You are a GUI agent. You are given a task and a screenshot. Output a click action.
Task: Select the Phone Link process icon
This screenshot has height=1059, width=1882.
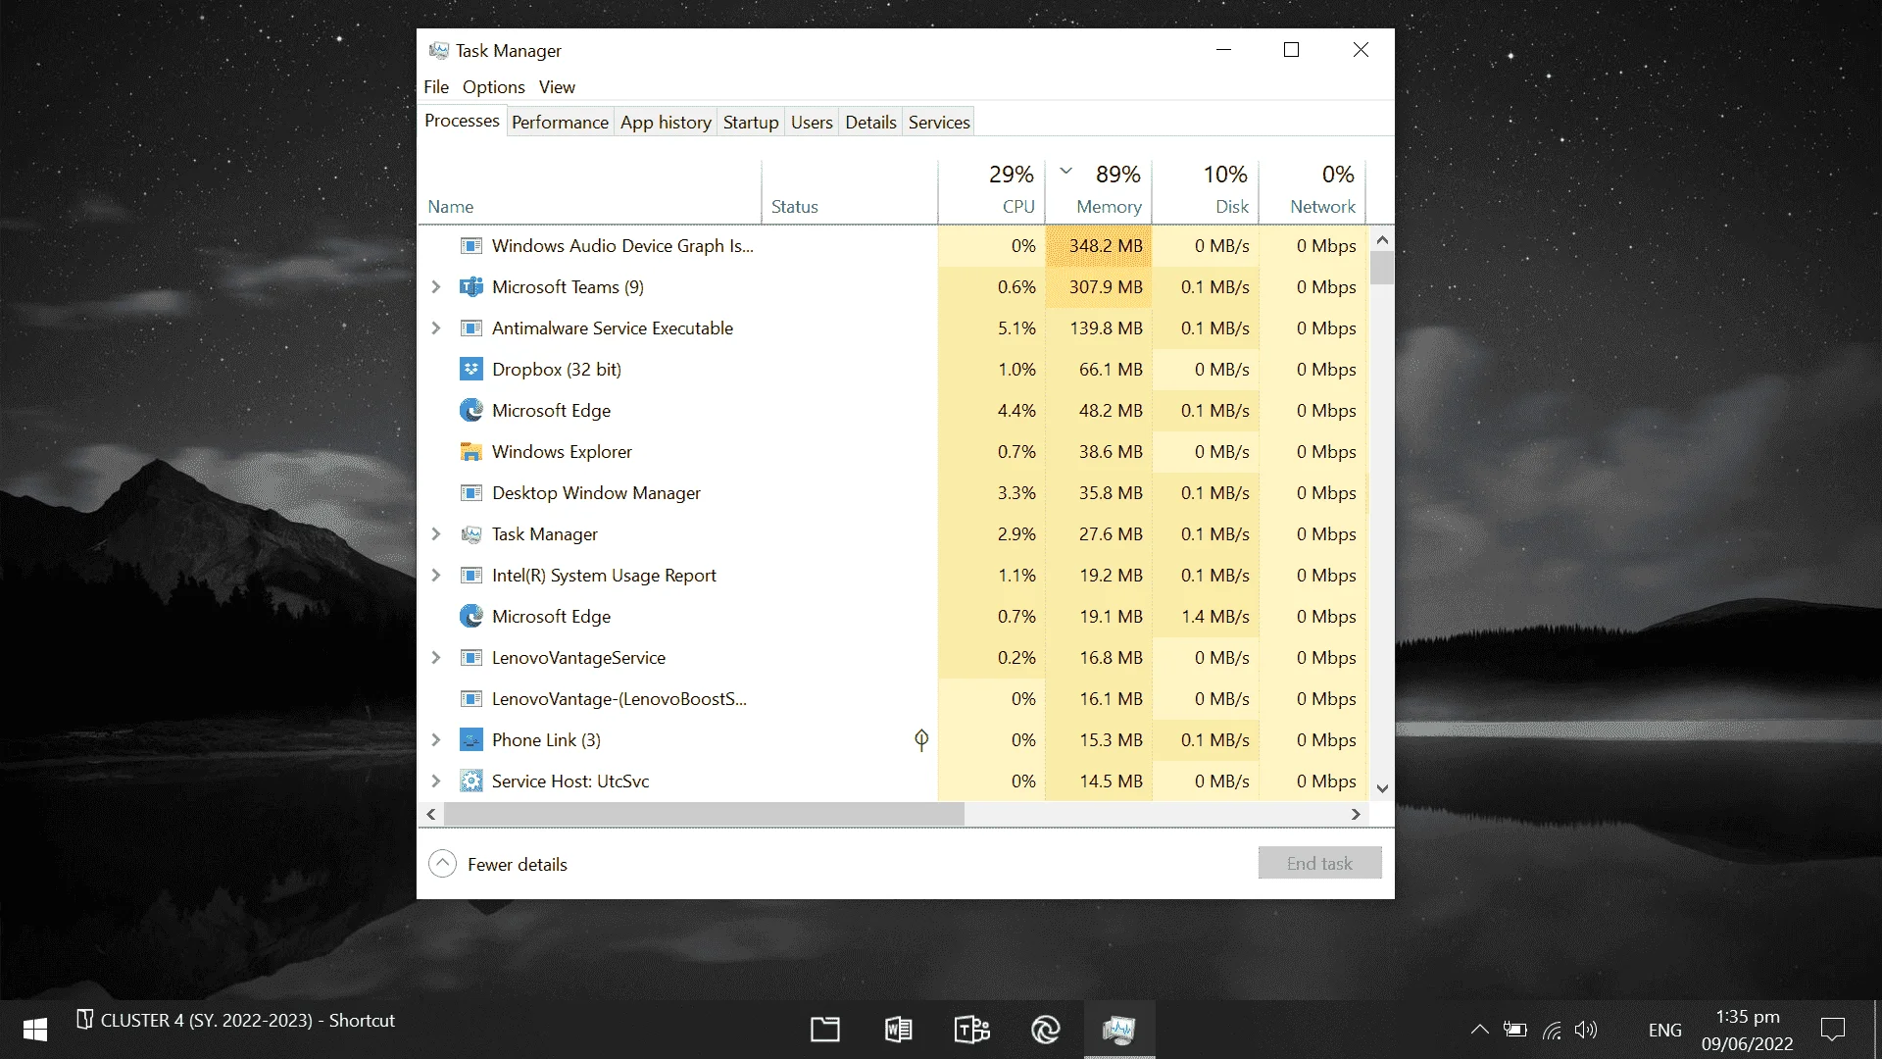click(471, 740)
